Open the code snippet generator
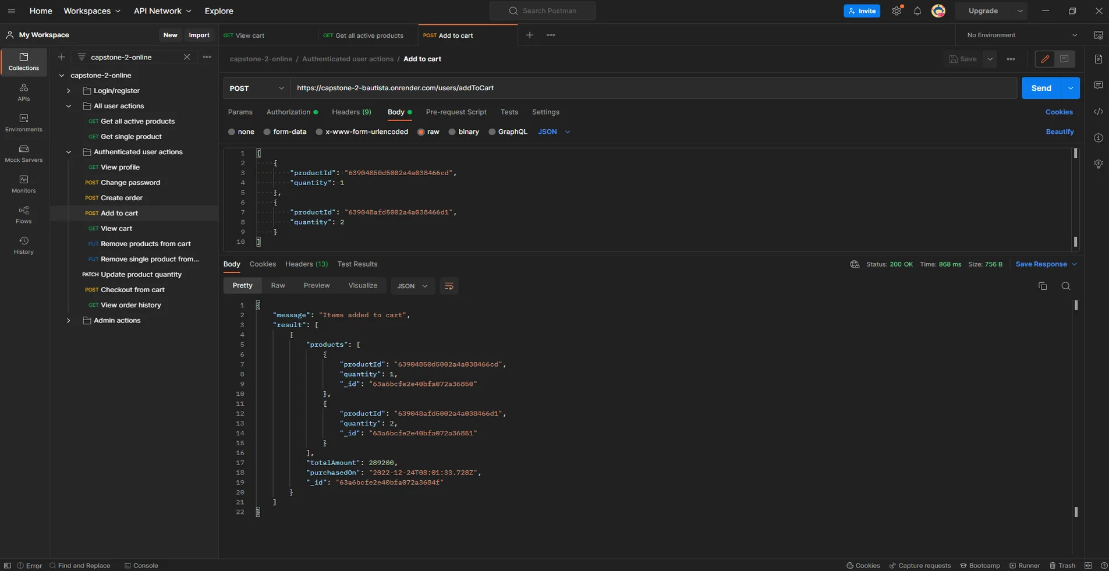 coord(1099,112)
